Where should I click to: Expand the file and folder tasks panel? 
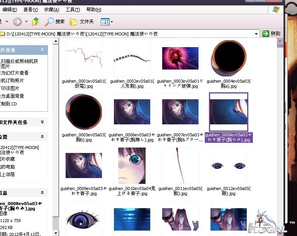pyautogui.click(x=42, y=122)
